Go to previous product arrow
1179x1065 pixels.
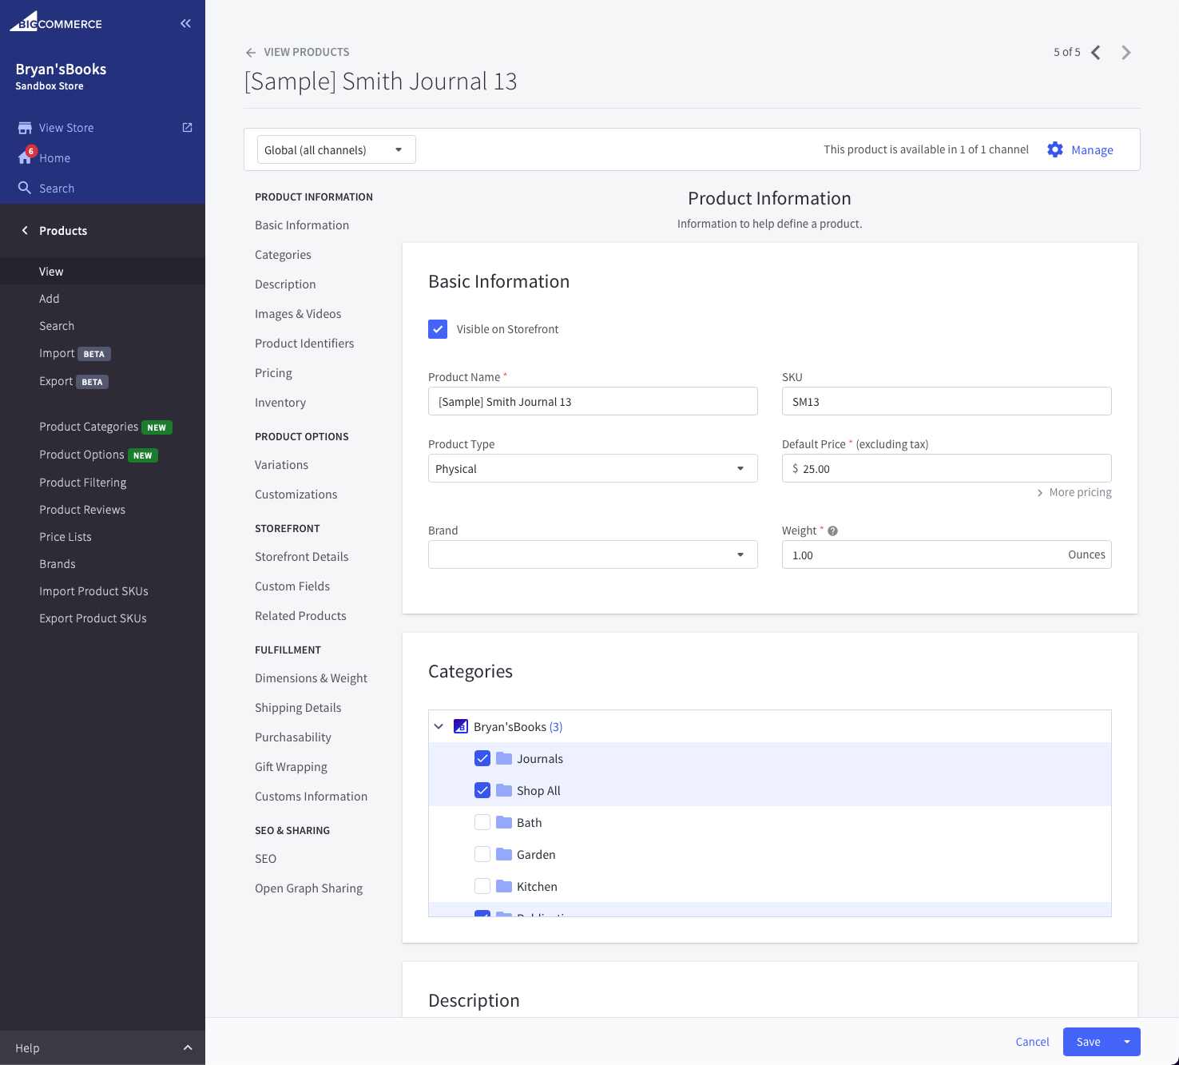[1096, 53]
